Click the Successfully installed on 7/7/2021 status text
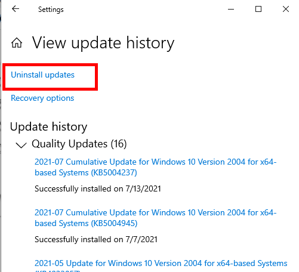Screen dimensions: 299x272 pos(96,239)
